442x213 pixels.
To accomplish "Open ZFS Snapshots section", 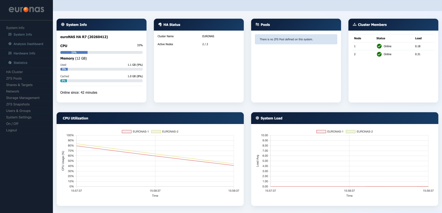I will 18,104.
